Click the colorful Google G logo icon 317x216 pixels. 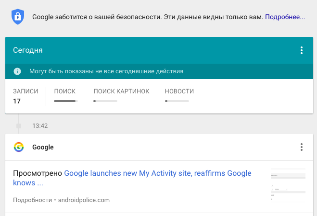tap(19, 147)
